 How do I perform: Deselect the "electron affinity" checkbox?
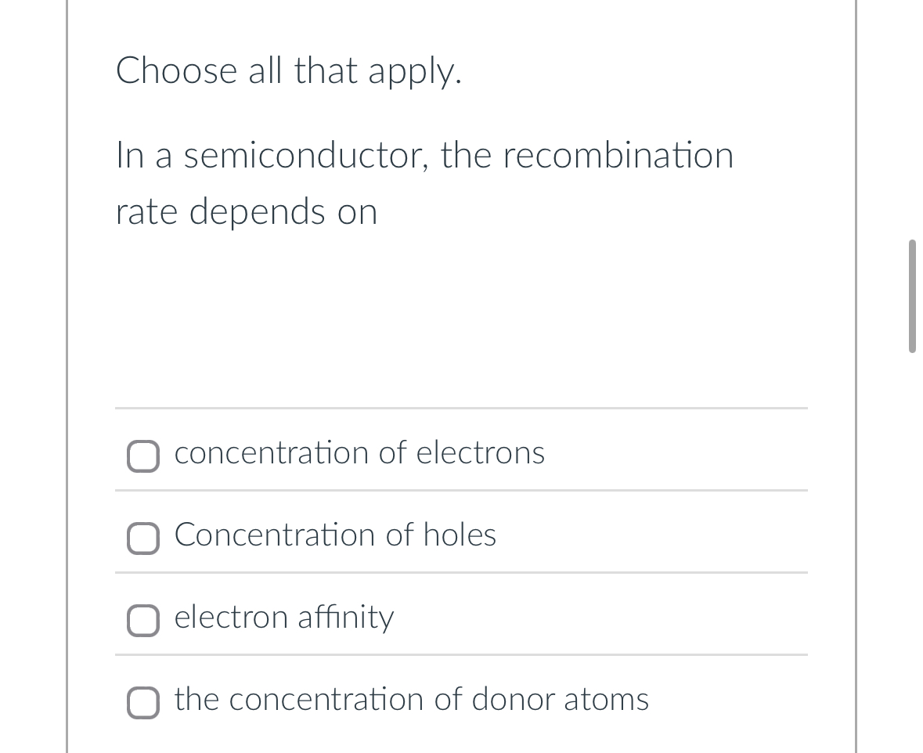click(x=143, y=621)
